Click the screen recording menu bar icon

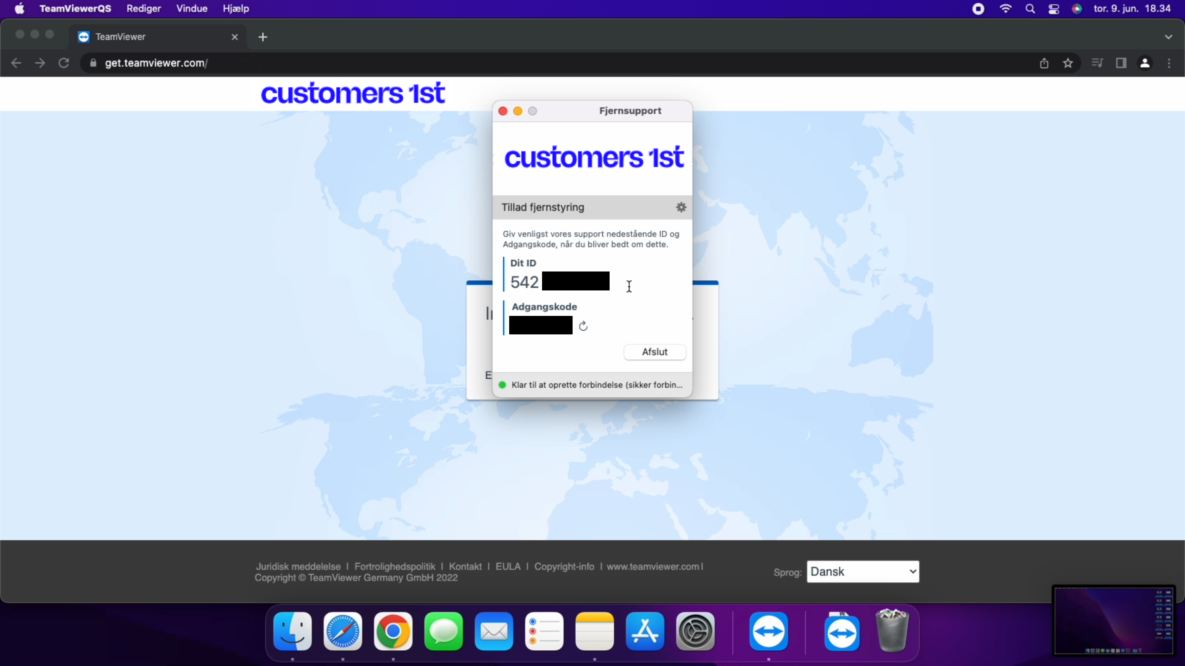point(978,9)
